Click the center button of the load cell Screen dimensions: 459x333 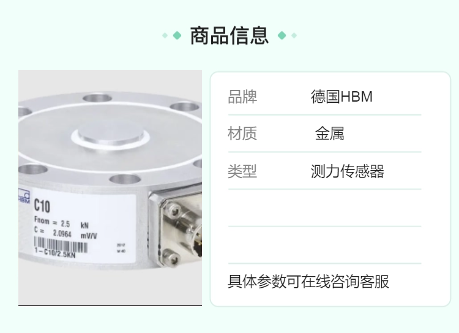[x=111, y=135]
